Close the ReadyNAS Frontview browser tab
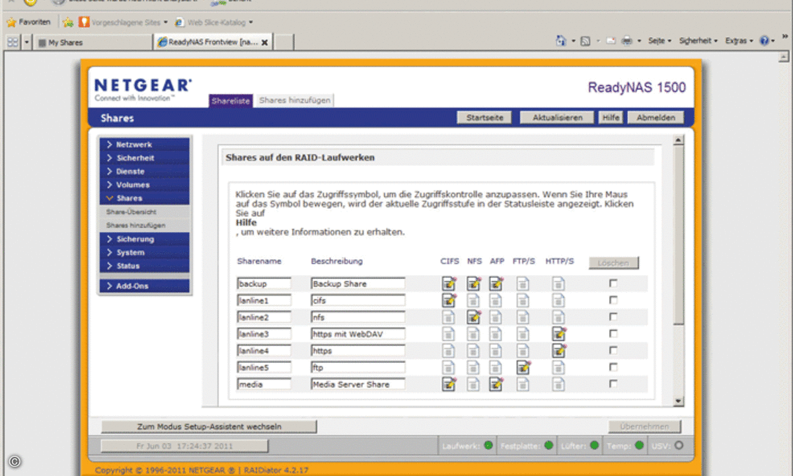793x476 pixels. click(265, 42)
